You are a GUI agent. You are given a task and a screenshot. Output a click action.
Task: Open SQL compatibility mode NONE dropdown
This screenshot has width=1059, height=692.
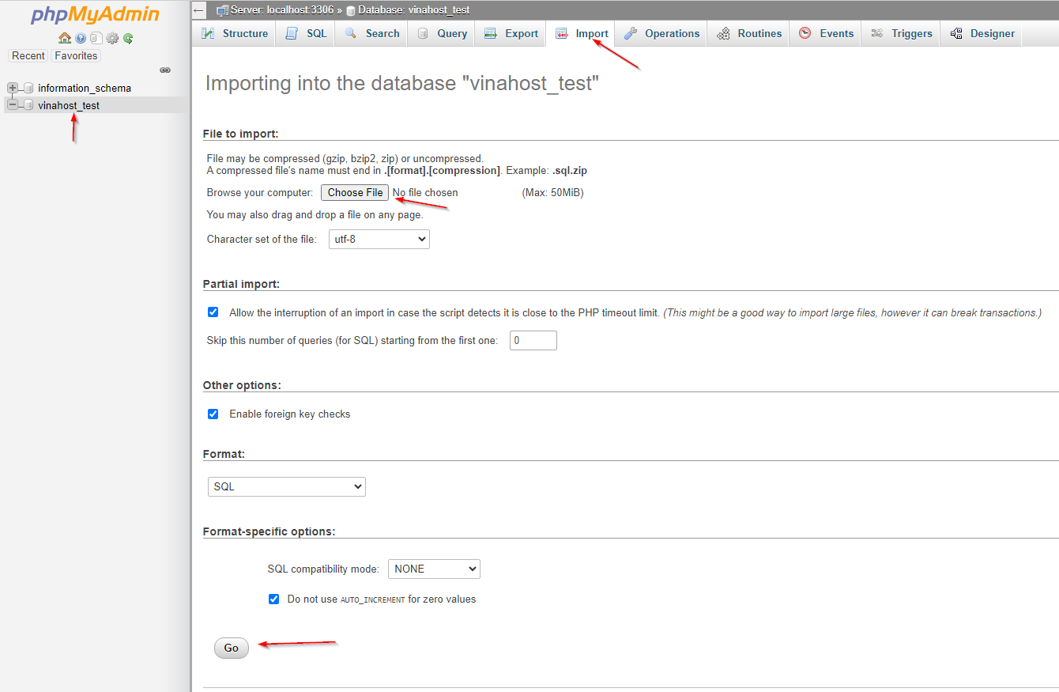coord(434,569)
